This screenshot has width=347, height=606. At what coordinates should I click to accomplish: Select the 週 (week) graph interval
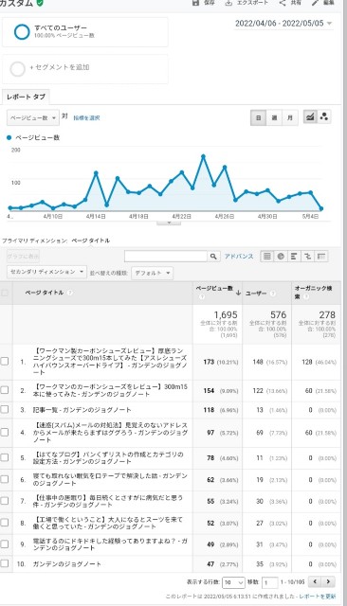click(274, 117)
